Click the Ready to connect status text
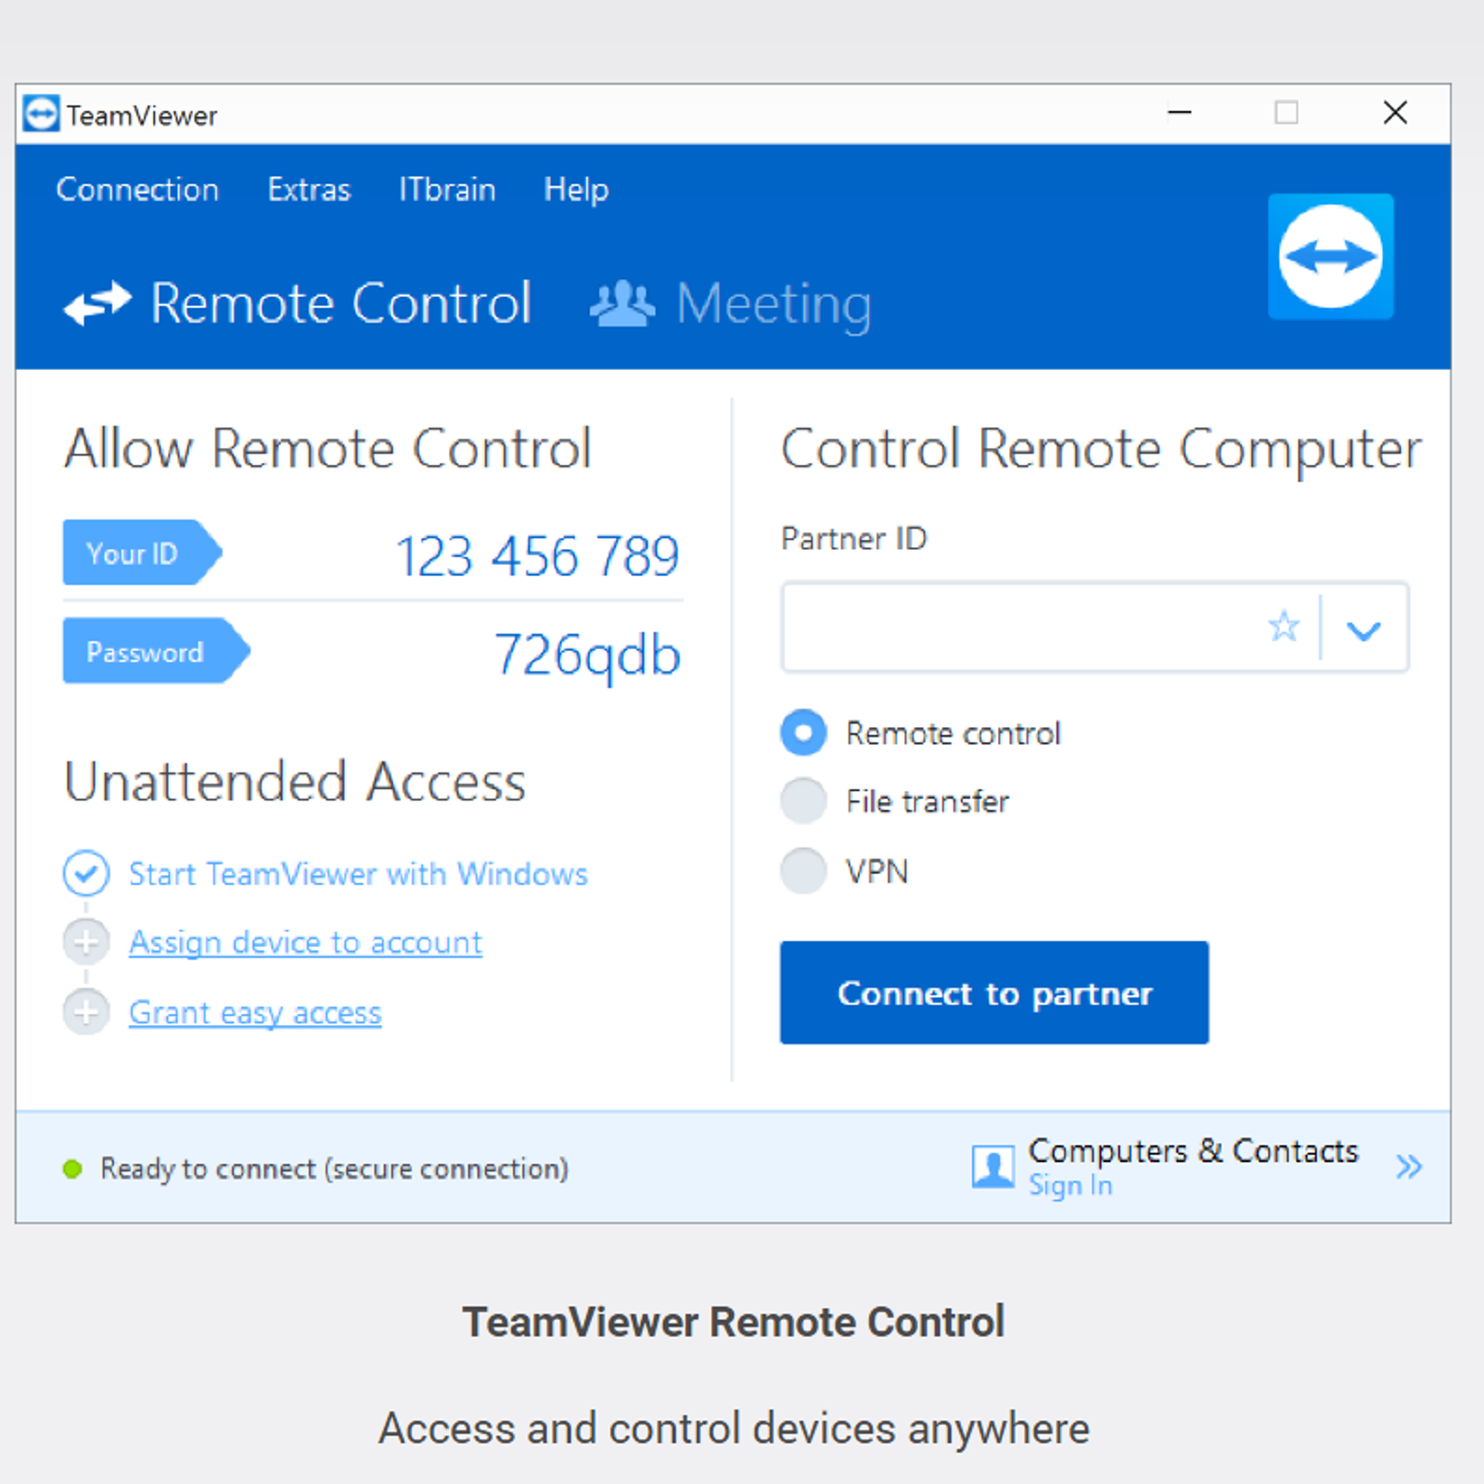Screen dimensions: 1484x1484 [335, 1169]
